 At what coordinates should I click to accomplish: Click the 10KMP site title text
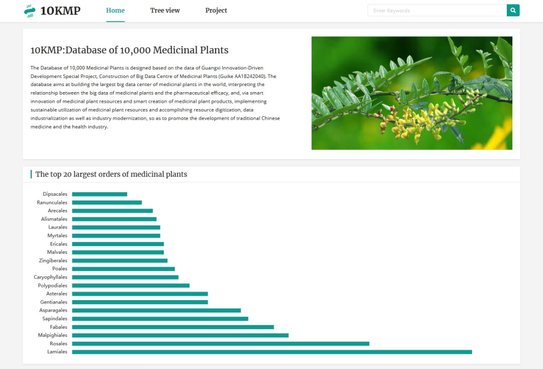[60, 11]
